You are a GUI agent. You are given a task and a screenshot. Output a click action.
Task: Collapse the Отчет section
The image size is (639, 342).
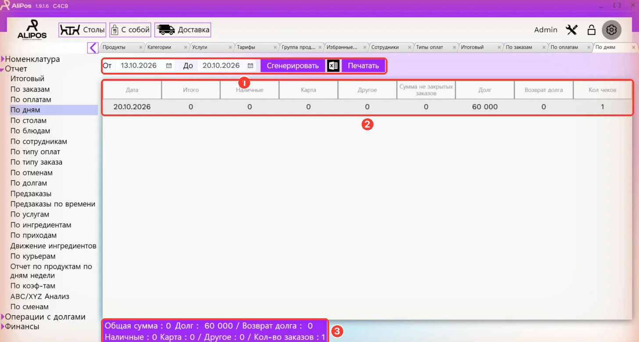14,69
